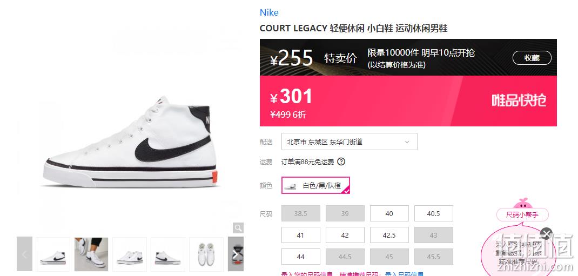Screen dimensions: 578x276
Task: Click the 唯品快抢 flash sale banner
Action: coord(519,100)
